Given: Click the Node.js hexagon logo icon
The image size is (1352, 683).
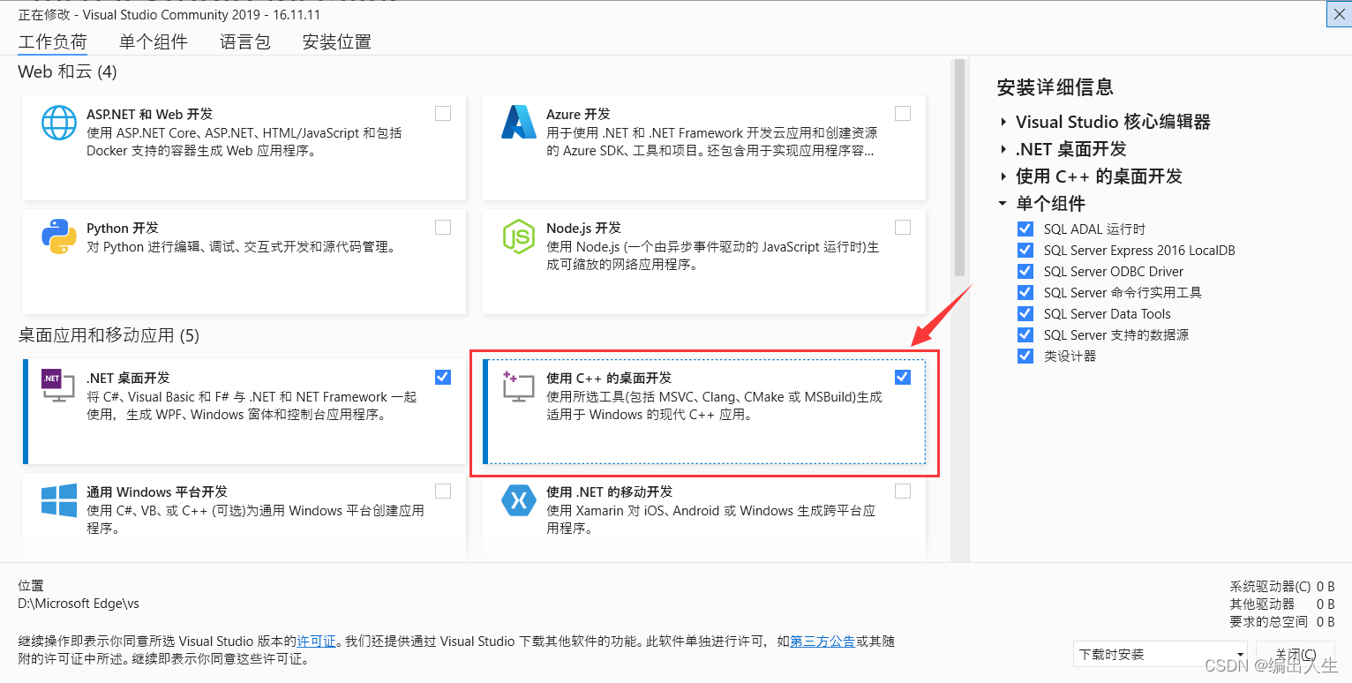Looking at the screenshot, I should pos(519,236).
